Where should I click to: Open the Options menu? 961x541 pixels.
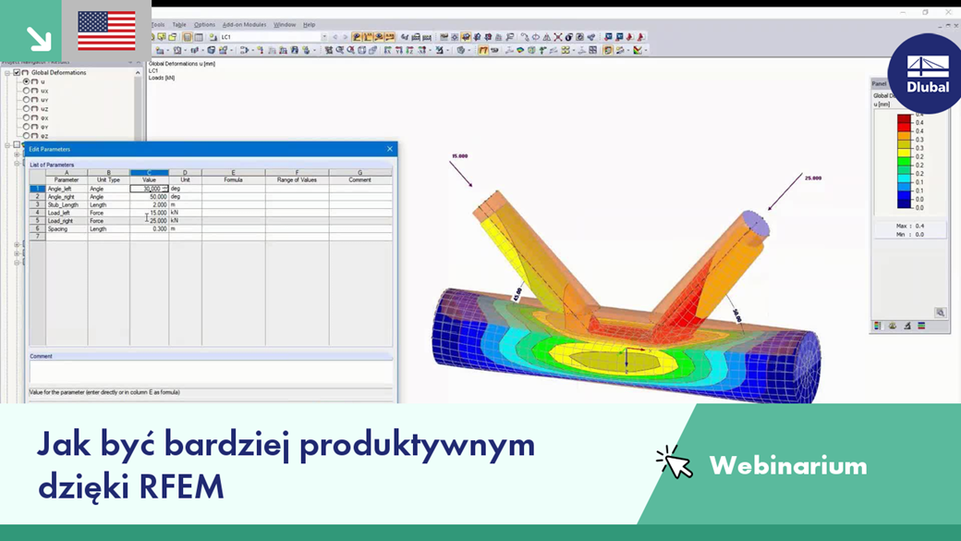(204, 25)
